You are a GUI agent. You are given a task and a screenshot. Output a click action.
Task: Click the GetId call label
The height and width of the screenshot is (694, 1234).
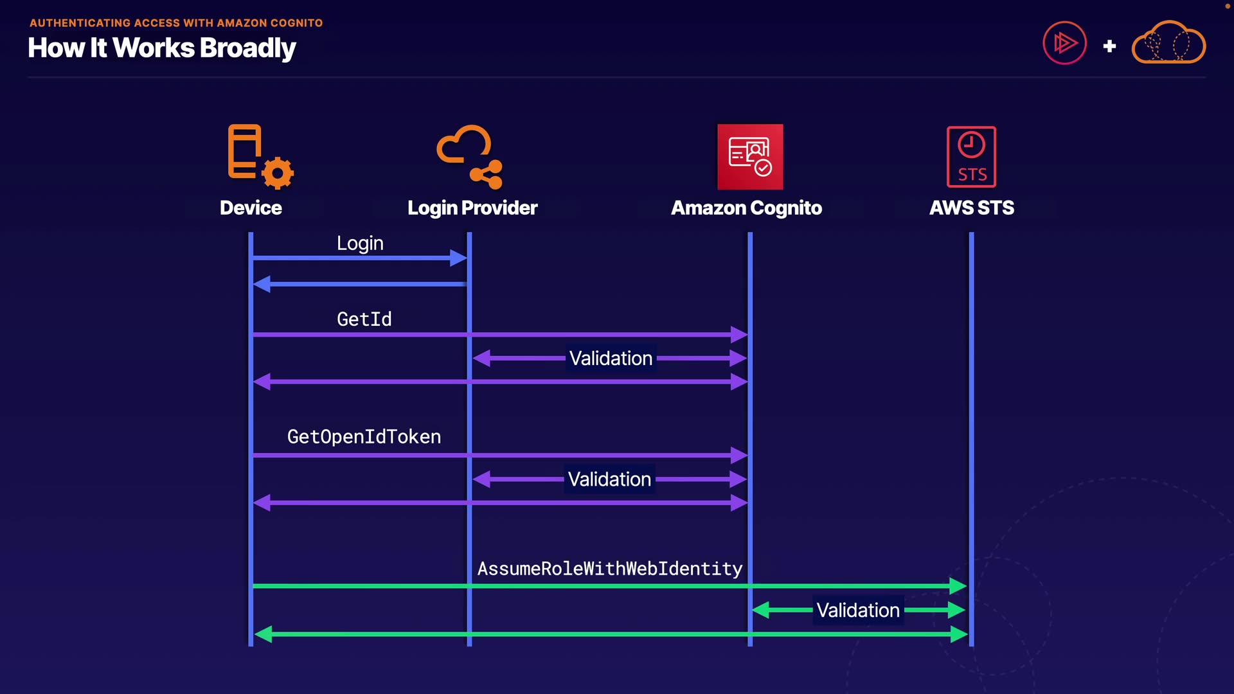pos(364,319)
